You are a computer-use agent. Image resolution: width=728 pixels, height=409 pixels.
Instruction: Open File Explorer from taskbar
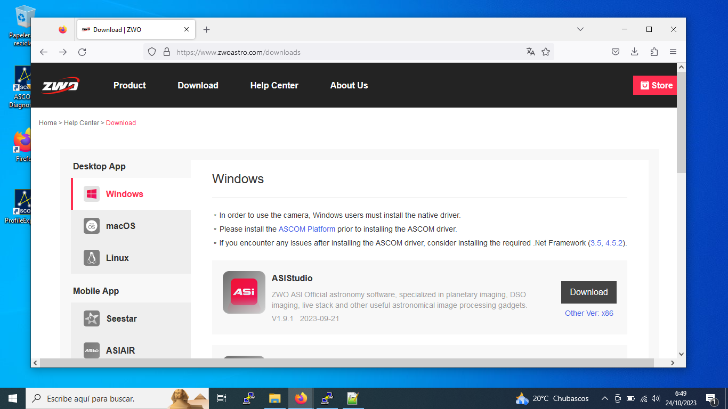[x=274, y=398]
